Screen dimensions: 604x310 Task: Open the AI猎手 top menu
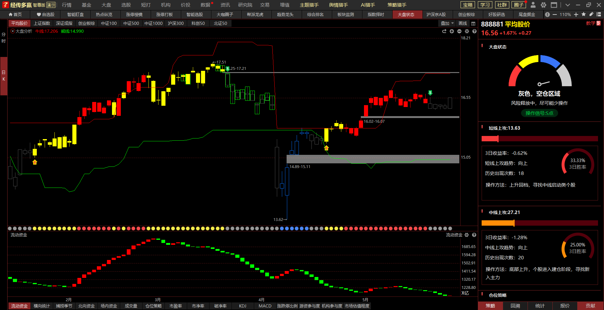368,5
